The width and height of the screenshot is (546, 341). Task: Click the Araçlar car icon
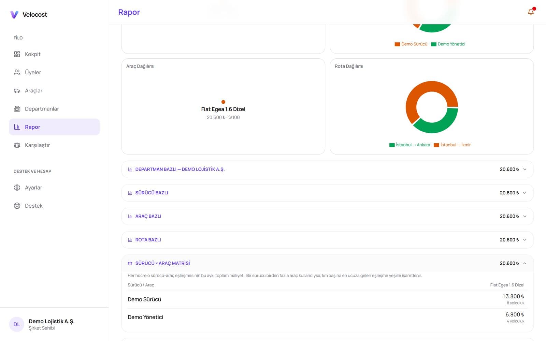click(17, 91)
